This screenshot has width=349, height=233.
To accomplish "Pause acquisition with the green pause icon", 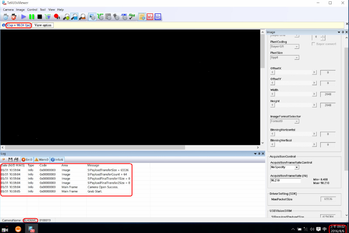I will click(x=32, y=17).
